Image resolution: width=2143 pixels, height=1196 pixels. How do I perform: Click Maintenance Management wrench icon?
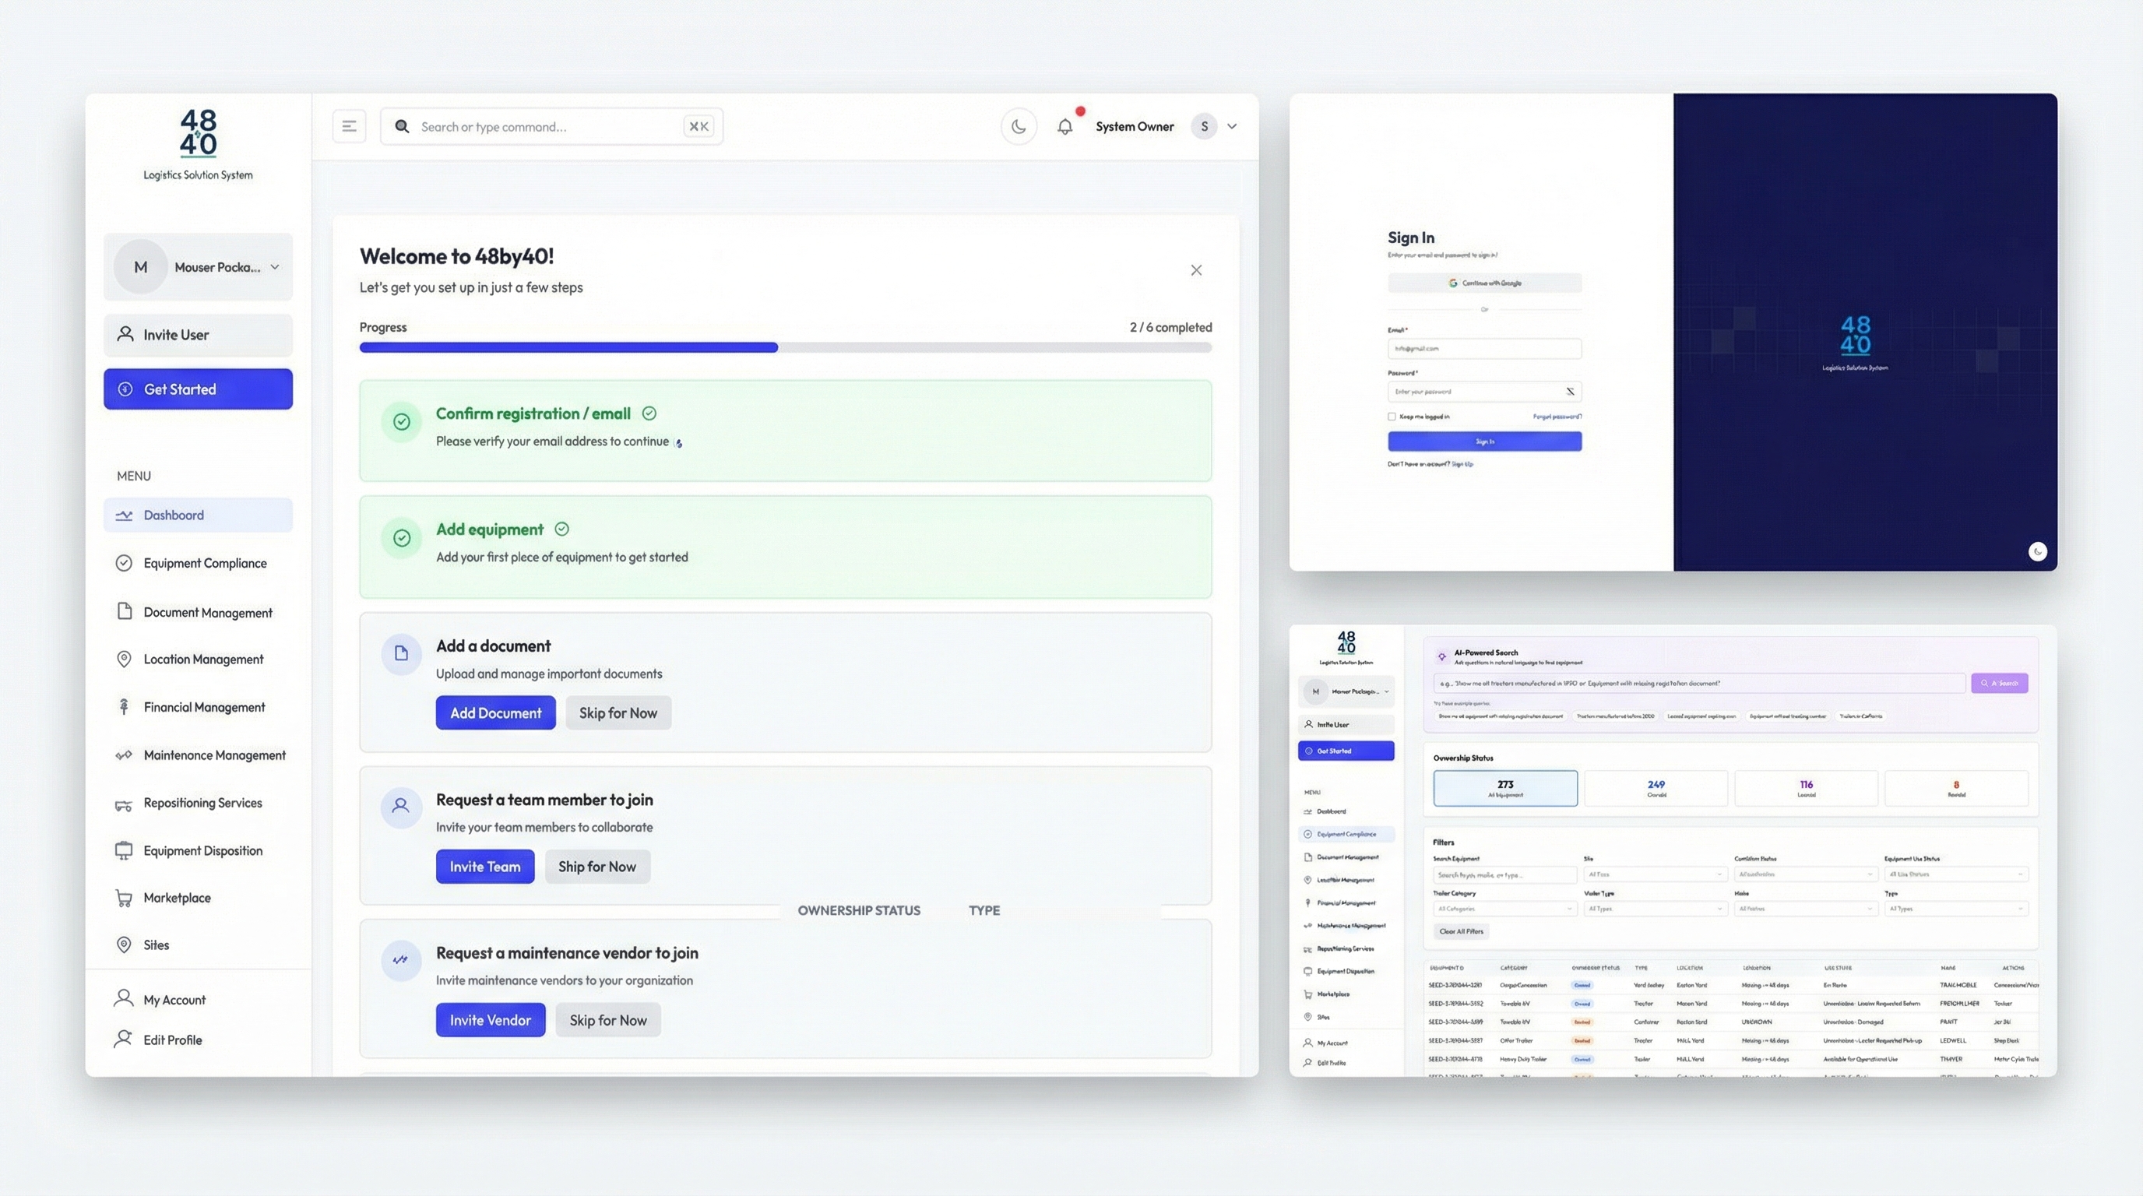click(x=124, y=755)
